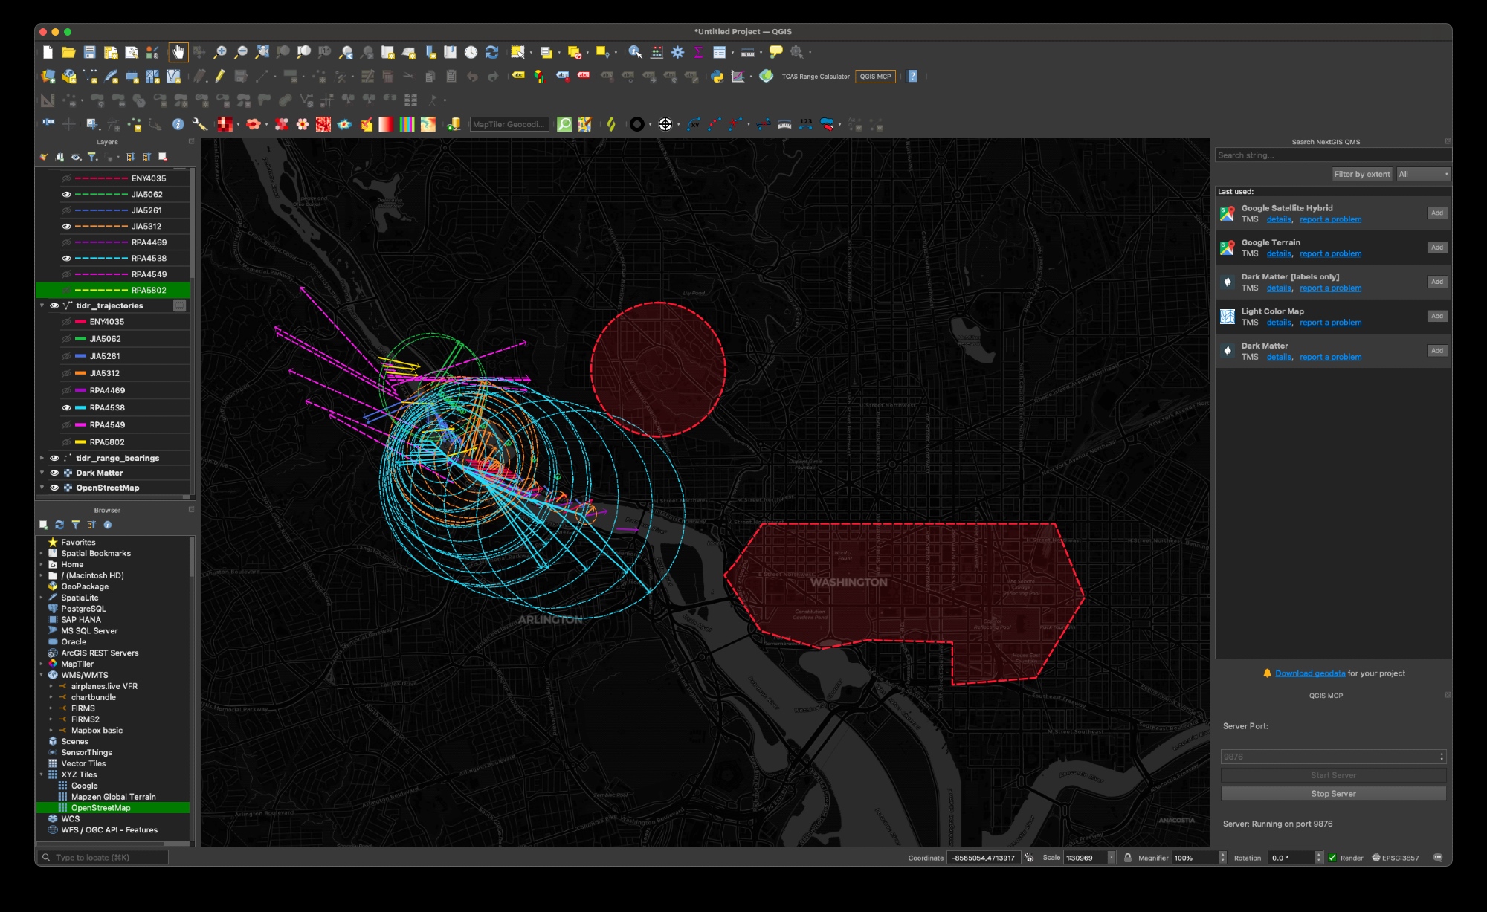This screenshot has width=1487, height=912.
Task: Collapse the tidr_trajectories layer group
Action: coord(42,305)
